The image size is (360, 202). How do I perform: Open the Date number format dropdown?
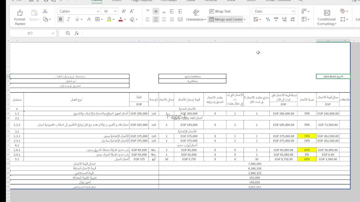tap(293, 11)
